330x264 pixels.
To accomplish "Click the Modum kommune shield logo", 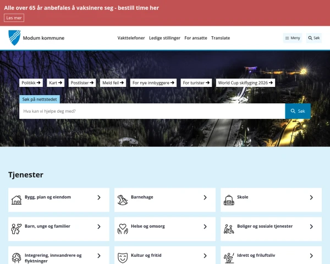I will click(14, 38).
